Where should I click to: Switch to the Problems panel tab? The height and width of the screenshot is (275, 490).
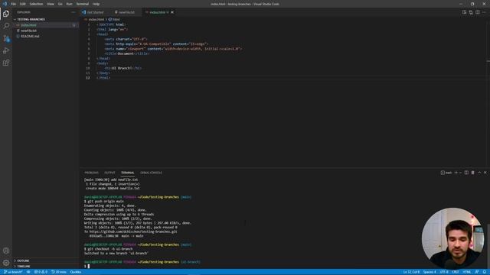click(x=91, y=173)
